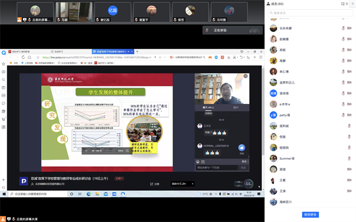Open the members panel menu icon
This screenshot has width=356, height=222.
pos(353,4)
